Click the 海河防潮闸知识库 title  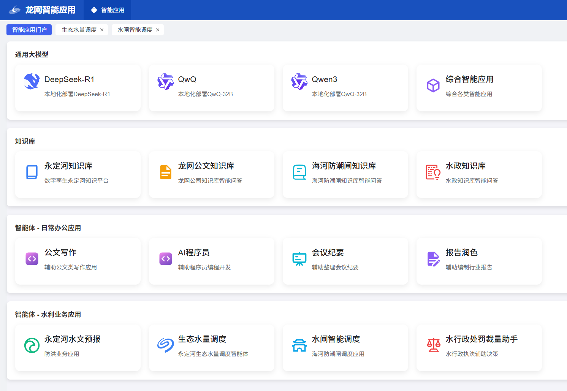click(x=344, y=166)
